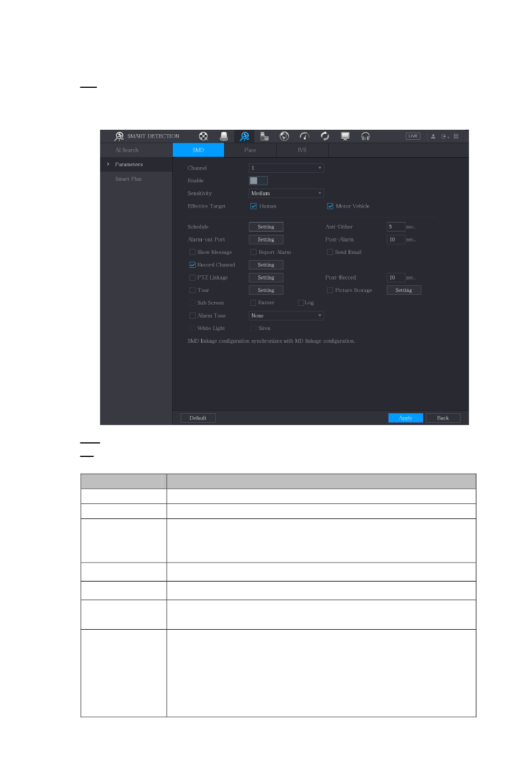Select AI Search in sidebar
Screen dimensions: 531x760
[126, 150]
